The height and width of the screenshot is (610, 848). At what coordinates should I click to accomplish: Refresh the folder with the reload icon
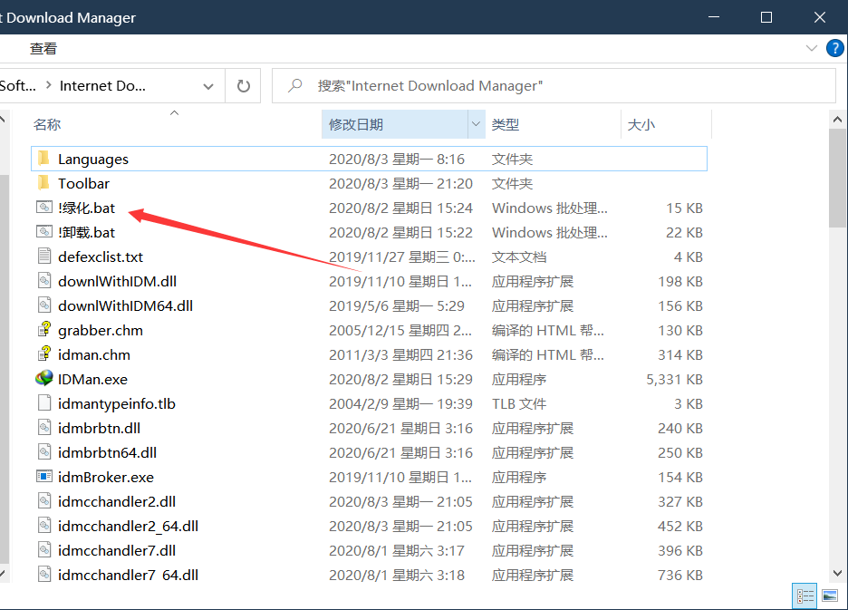click(x=244, y=85)
